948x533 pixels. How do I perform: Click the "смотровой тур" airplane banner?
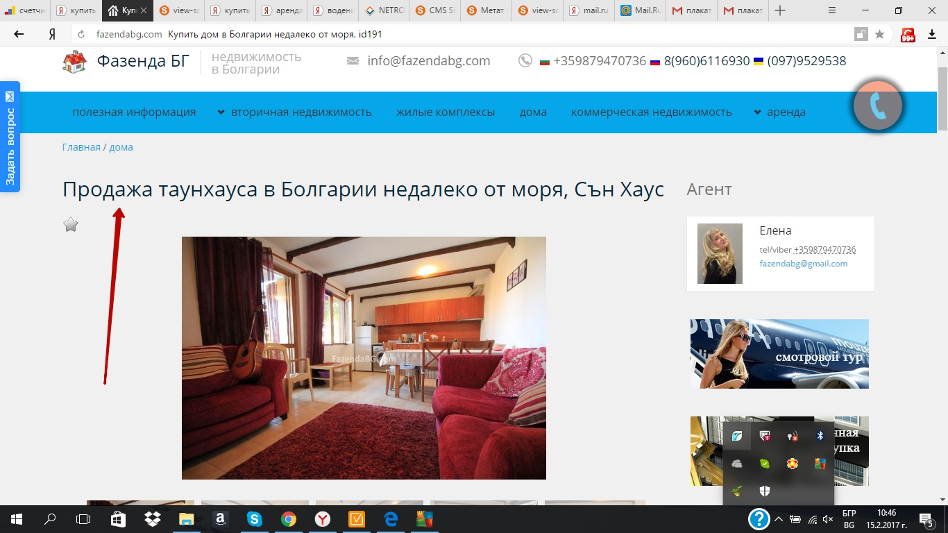pyautogui.click(x=779, y=354)
